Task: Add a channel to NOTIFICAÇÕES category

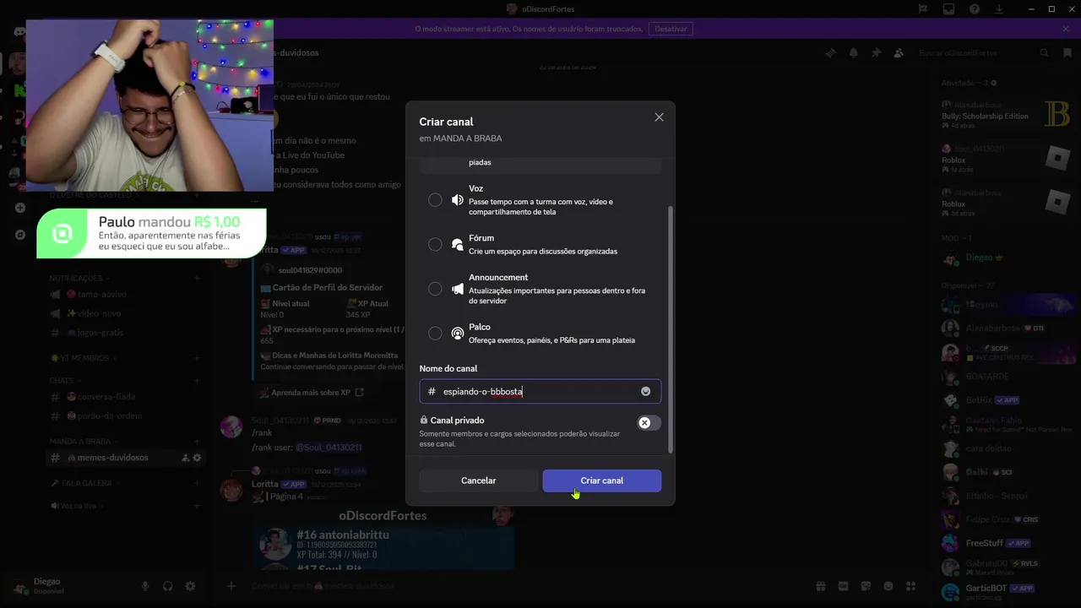Action: (197, 278)
